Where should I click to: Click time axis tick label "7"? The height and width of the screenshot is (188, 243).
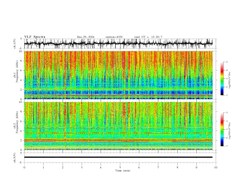(158, 167)
